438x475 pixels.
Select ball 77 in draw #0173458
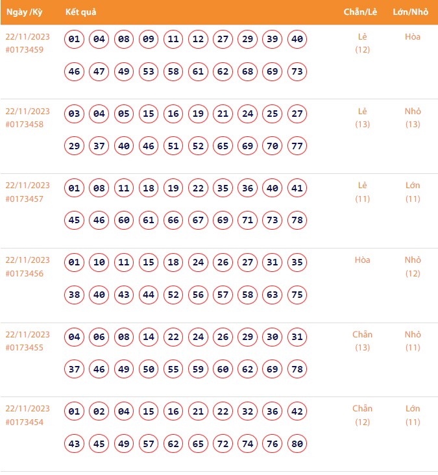click(x=297, y=146)
